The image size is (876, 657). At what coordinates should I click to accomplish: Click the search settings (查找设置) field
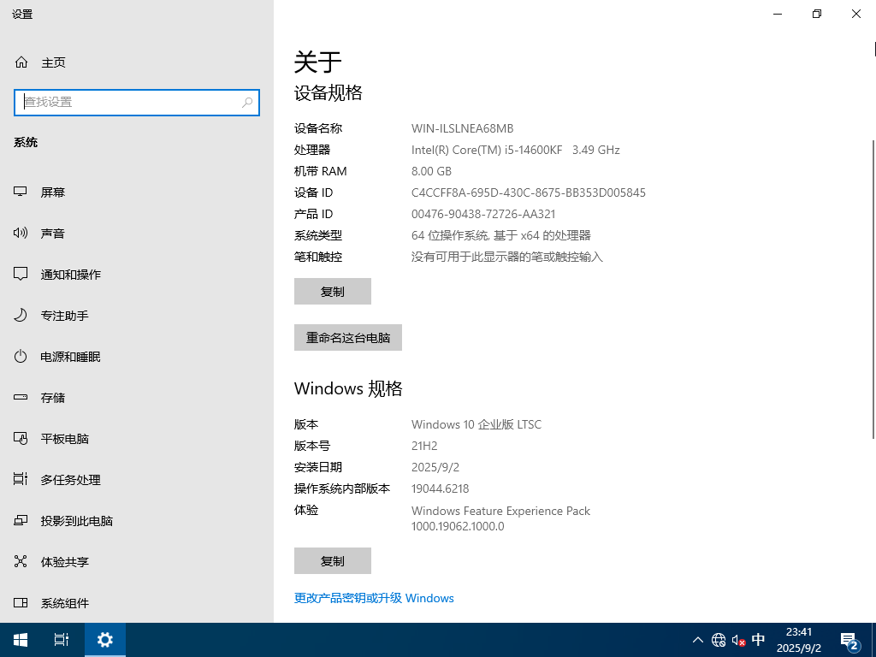(130, 102)
